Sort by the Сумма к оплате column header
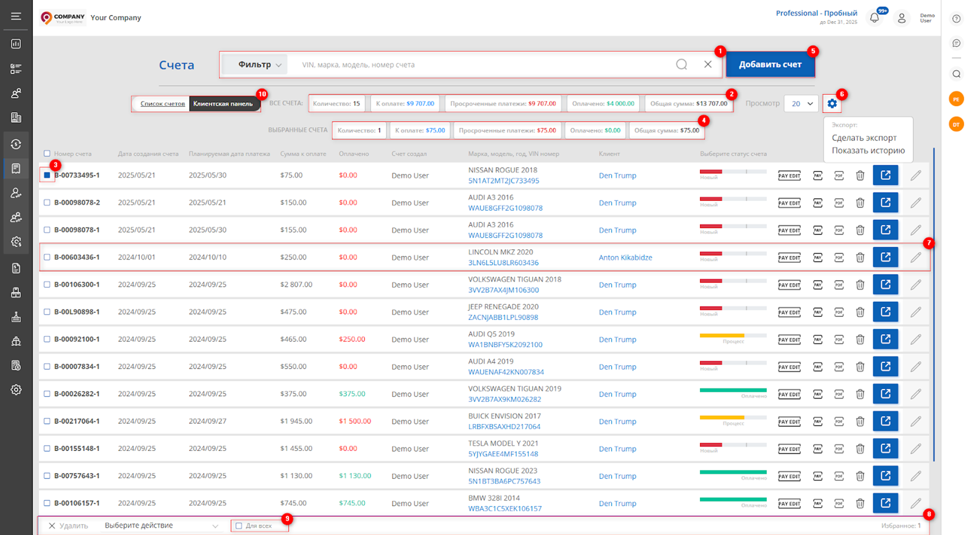The width and height of the screenshot is (969, 535). click(303, 154)
